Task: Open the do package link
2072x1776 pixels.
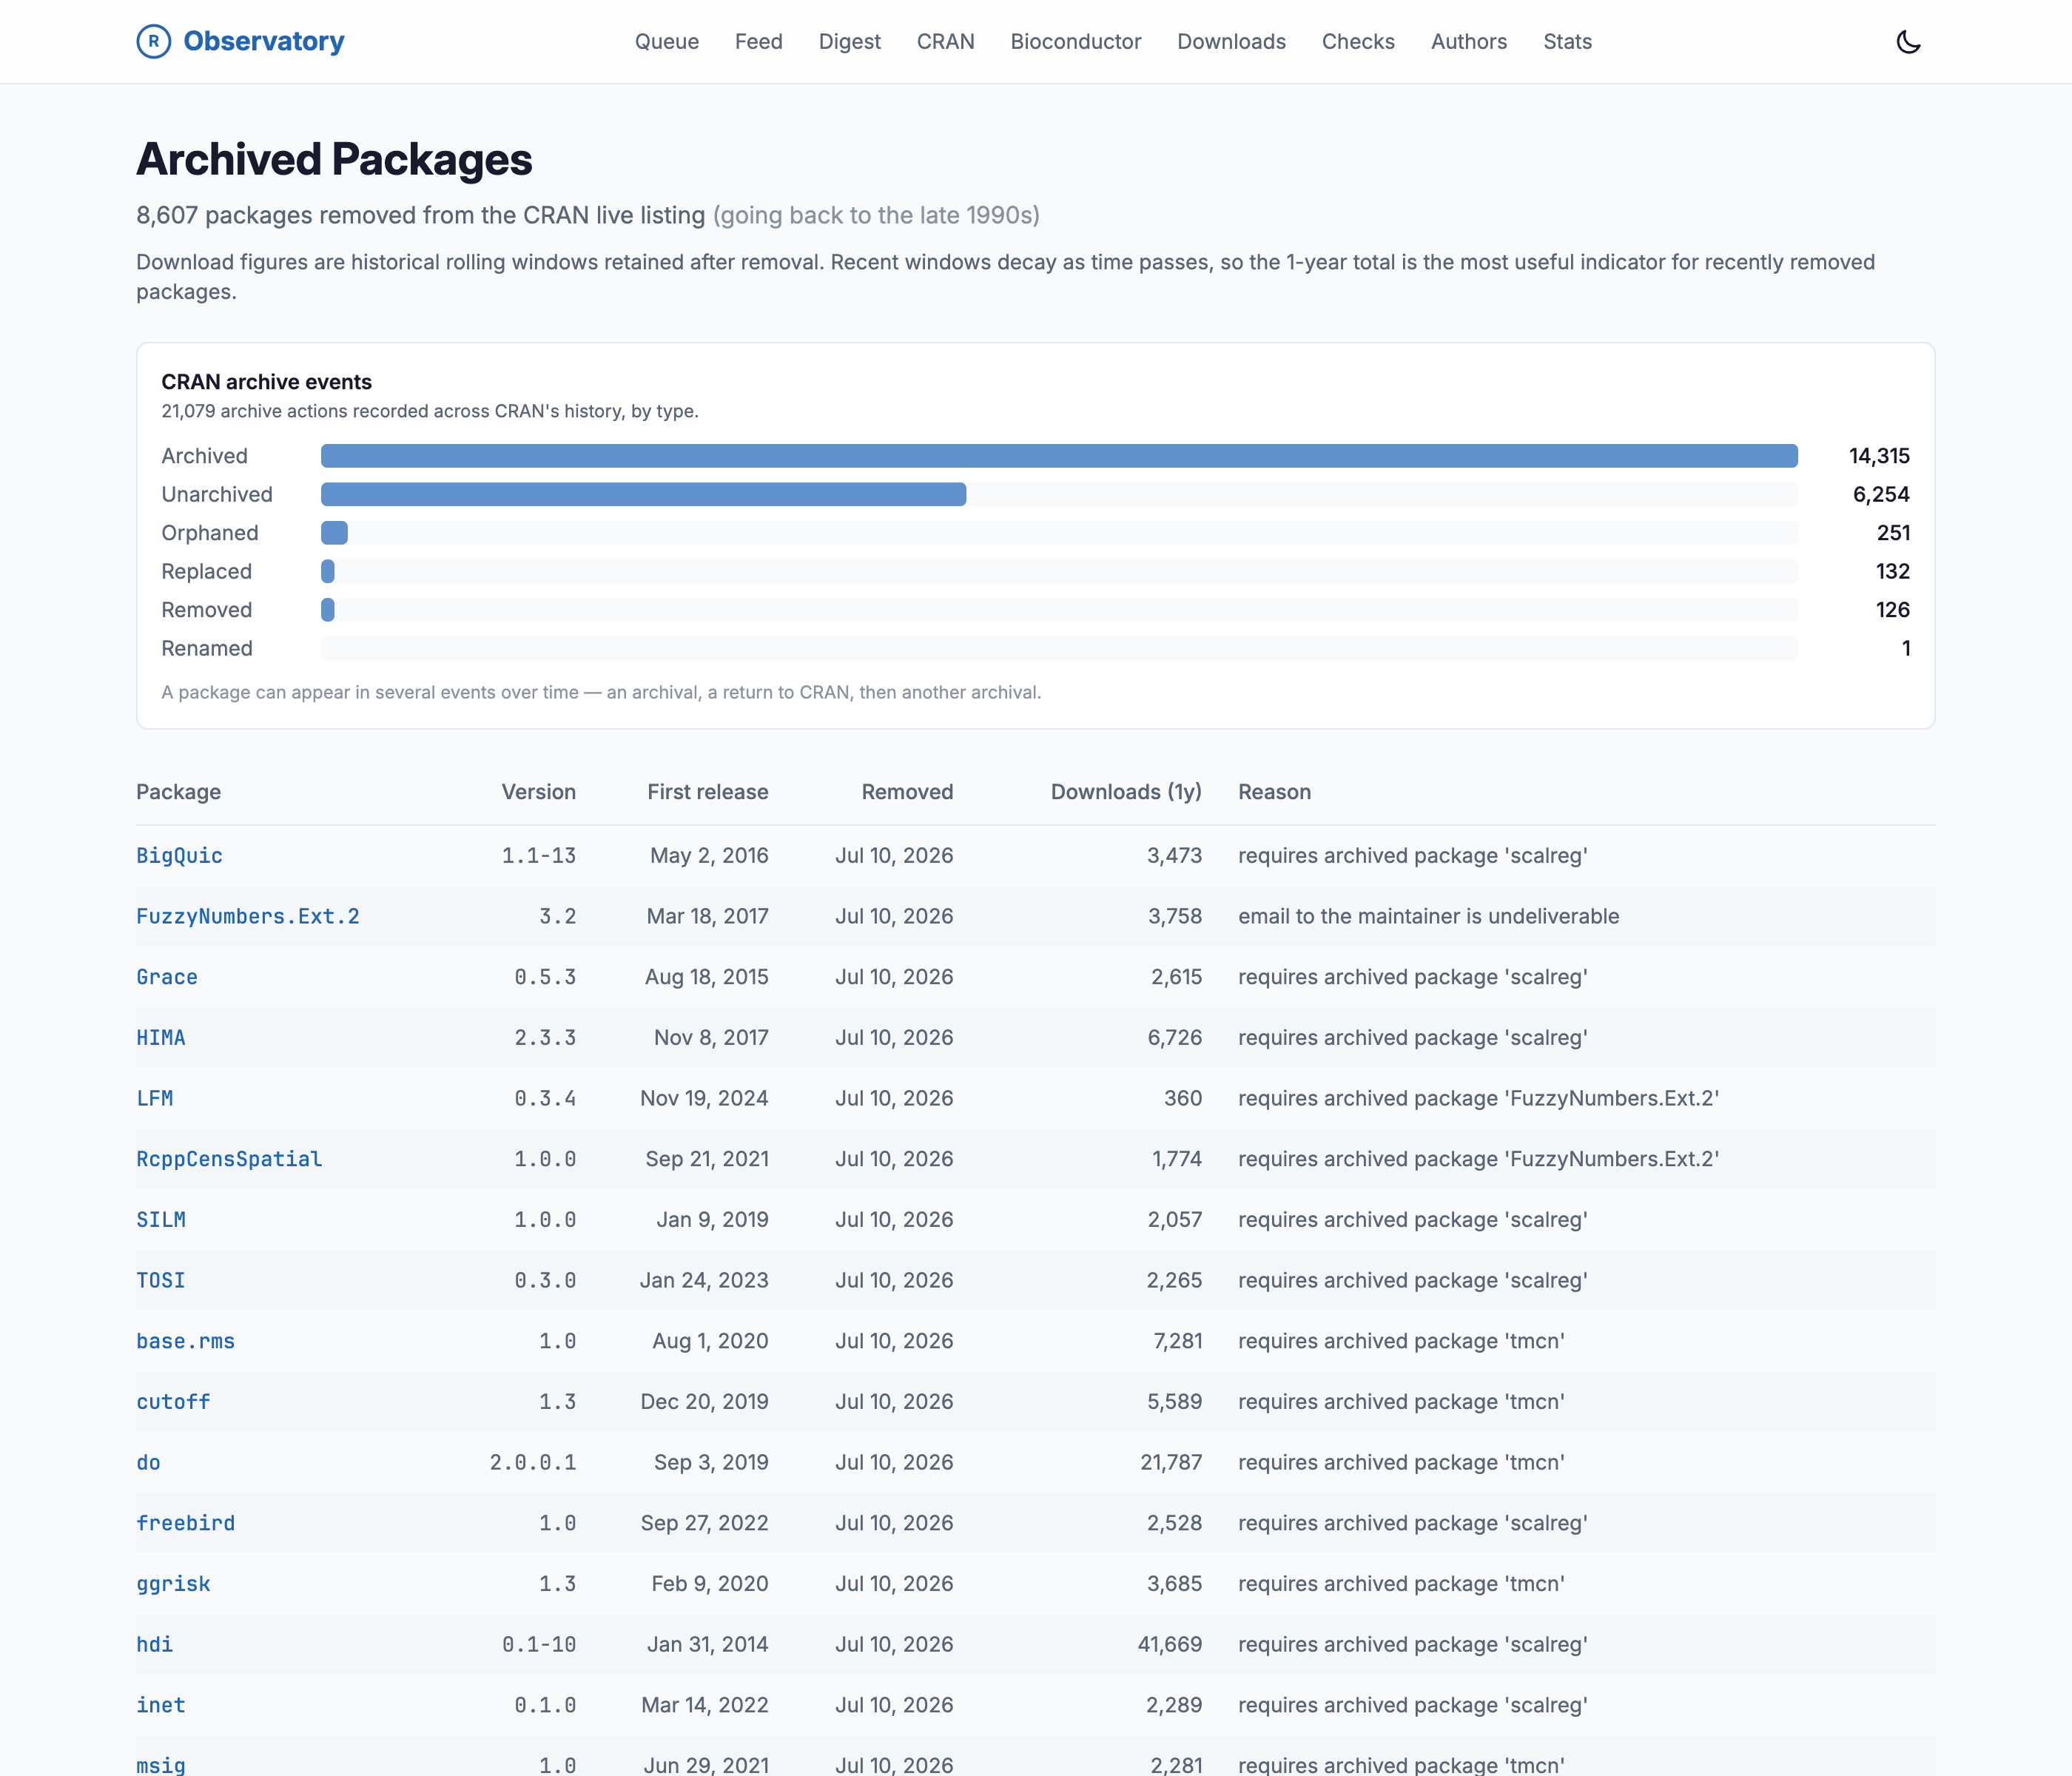Action: point(148,1462)
